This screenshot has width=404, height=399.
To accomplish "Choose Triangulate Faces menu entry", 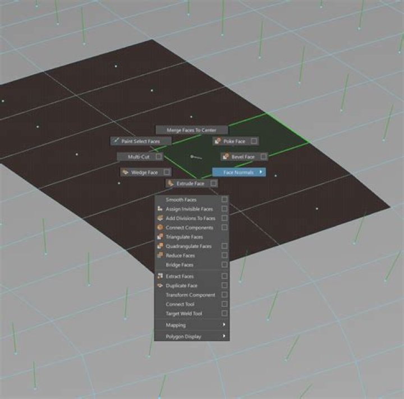I will point(192,237).
